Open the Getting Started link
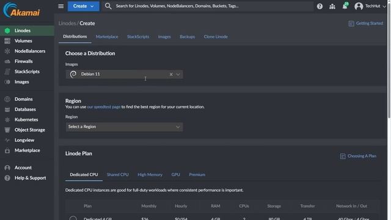The height and width of the screenshot is (220, 391). [369, 23]
